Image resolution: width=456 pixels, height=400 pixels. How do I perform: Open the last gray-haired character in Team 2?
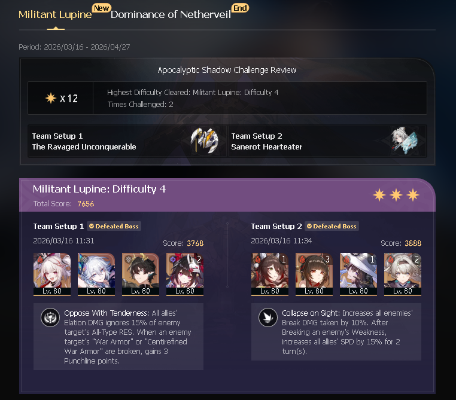pos(403,274)
